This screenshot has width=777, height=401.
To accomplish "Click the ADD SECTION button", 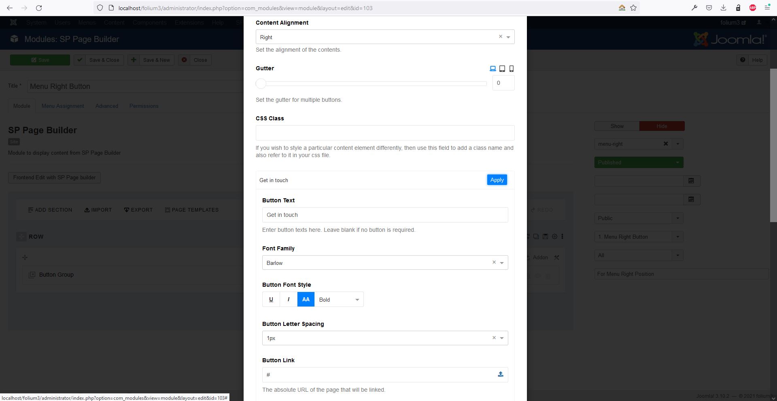I will (x=50, y=210).
